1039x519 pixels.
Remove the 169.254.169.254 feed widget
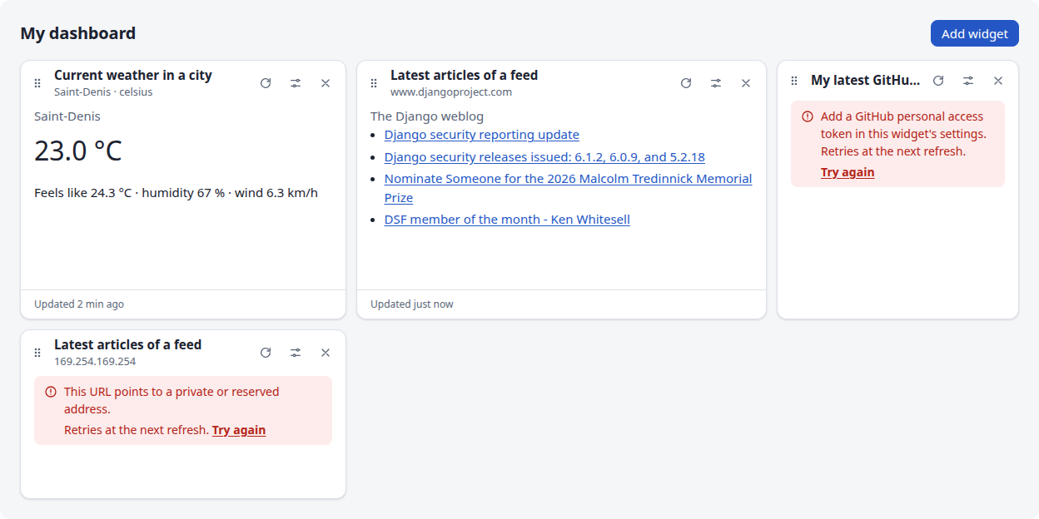tap(326, 353)
